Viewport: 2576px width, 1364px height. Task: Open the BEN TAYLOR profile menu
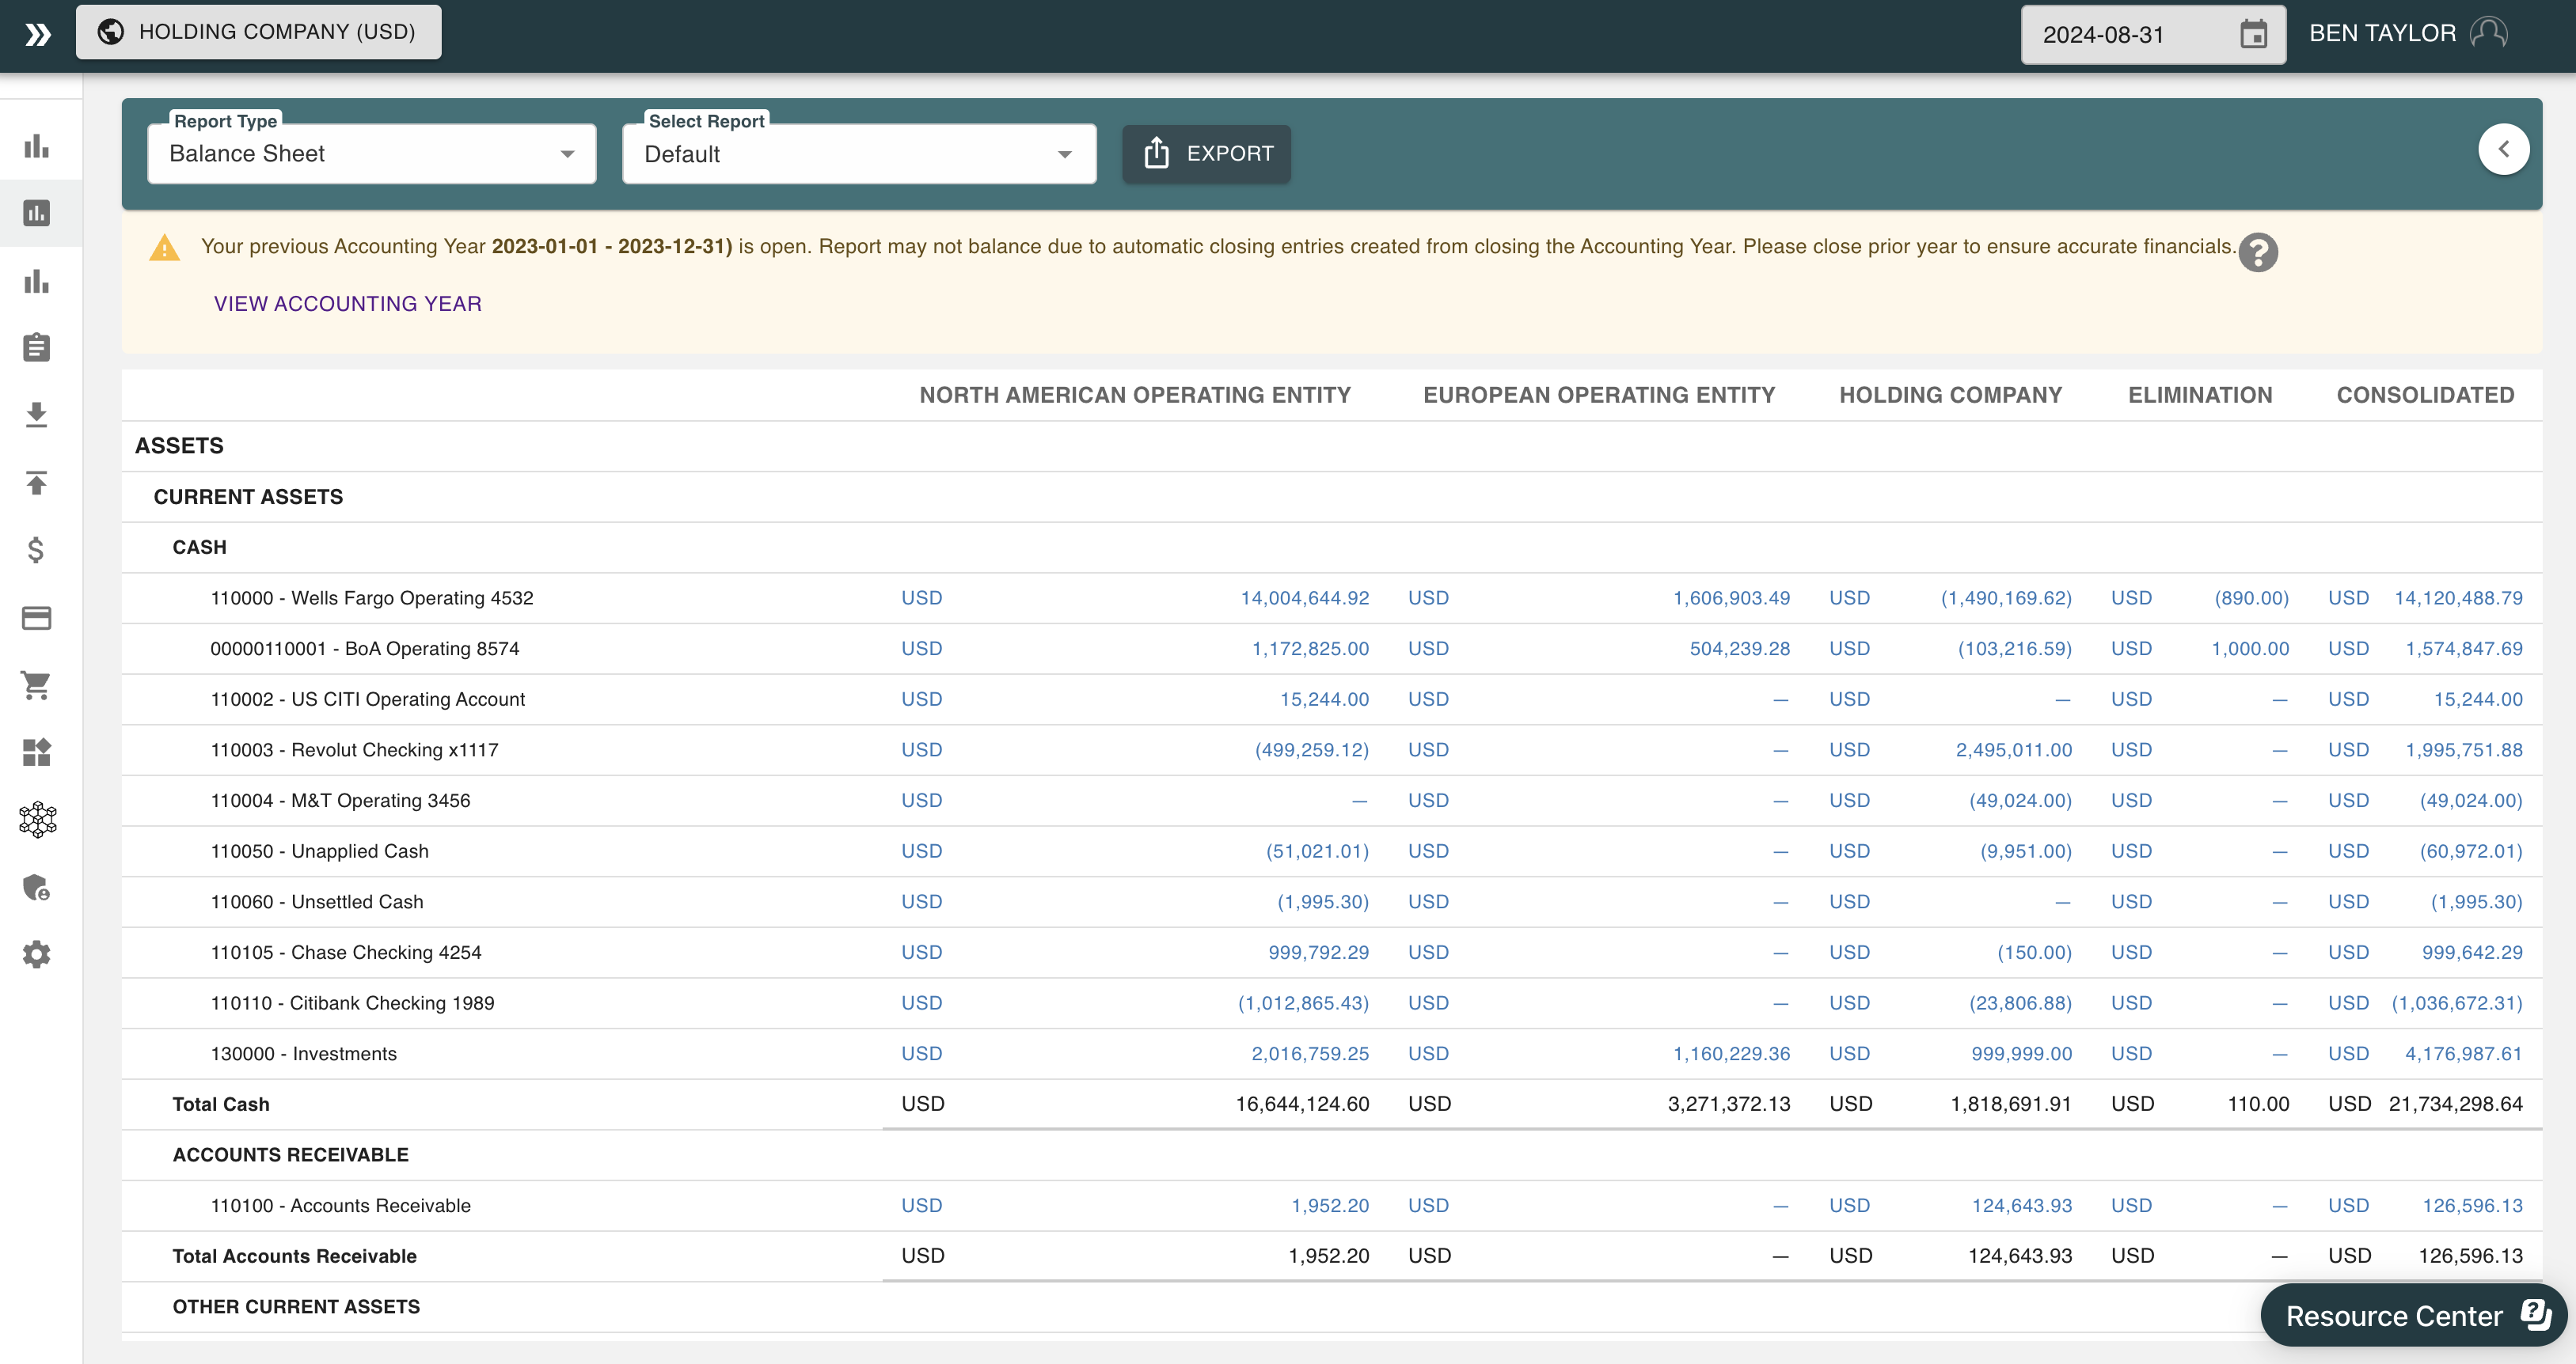(2406, 32)
